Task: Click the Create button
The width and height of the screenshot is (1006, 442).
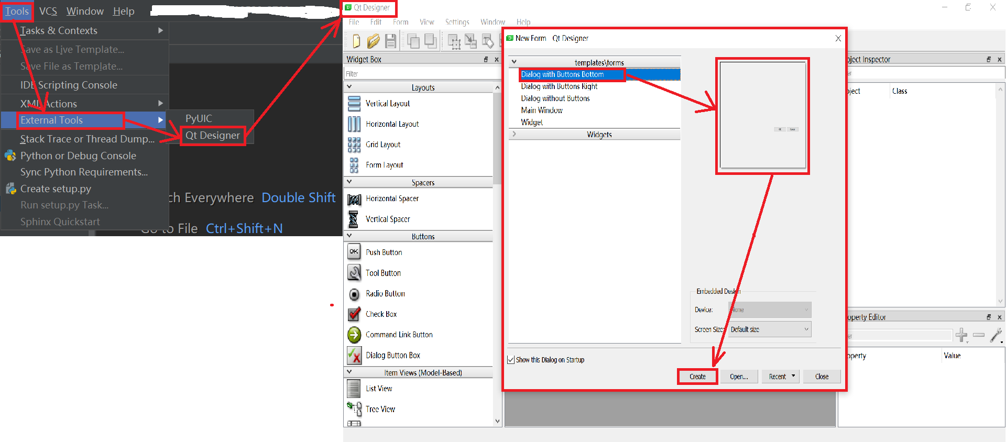Action: 697,377
